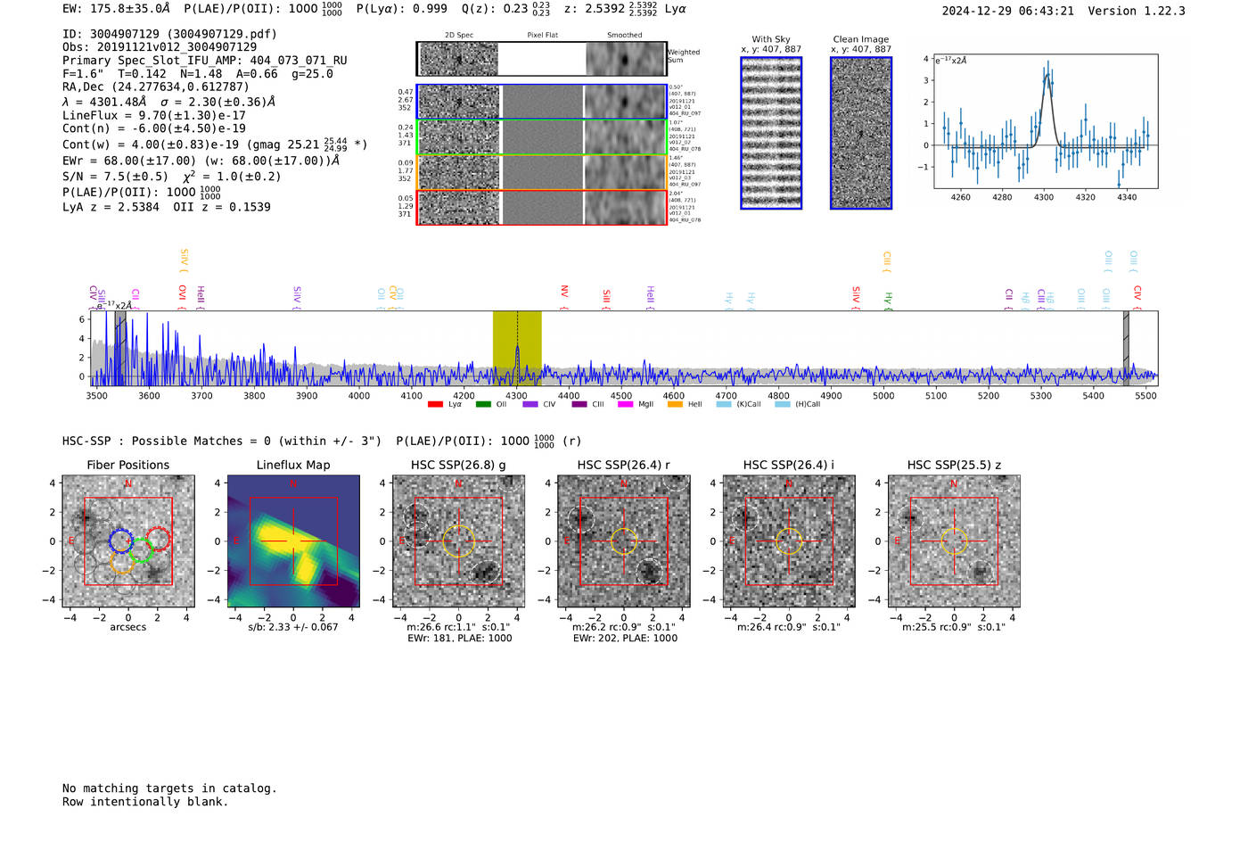The height and width of the screenshot is (850, 1248).
Task: Click the hatched gray band near 5460 Å
Action: click(x=1126, y=348)
